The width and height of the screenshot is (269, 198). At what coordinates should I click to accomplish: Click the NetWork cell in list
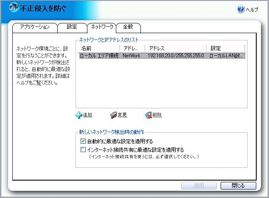(x=132, y=56)
